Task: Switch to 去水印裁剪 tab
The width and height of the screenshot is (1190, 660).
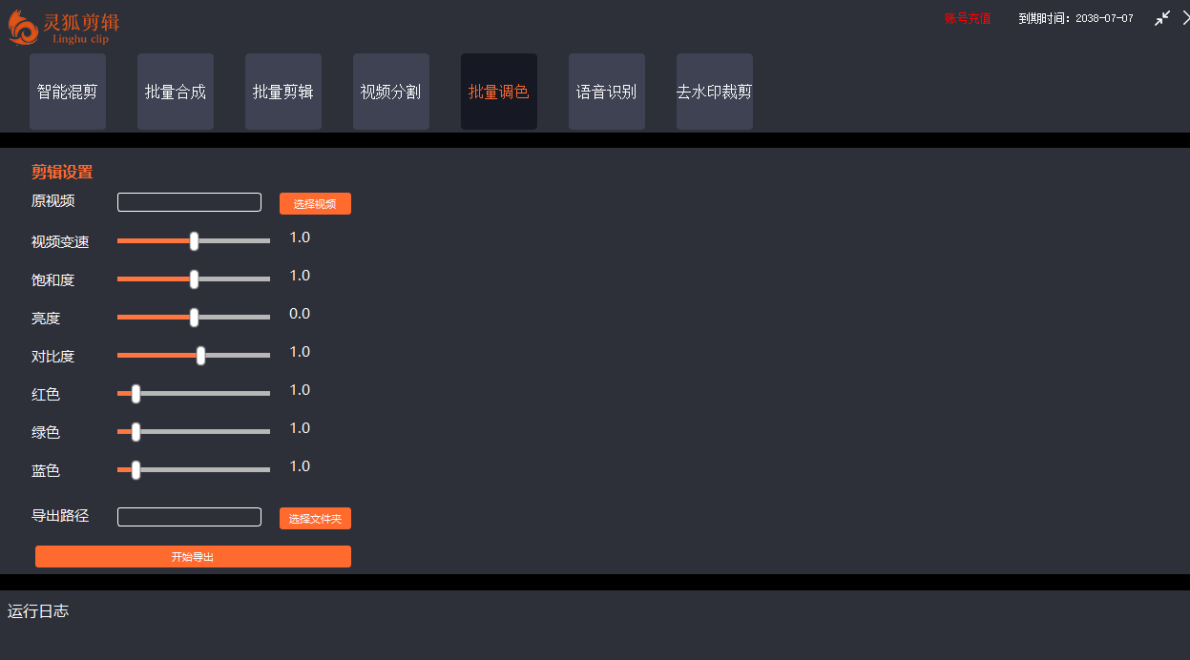Action: 715,92
